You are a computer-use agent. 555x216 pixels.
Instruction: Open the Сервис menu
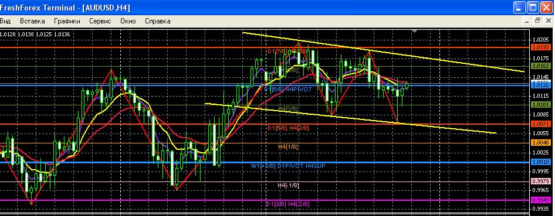tap(100, 21)
